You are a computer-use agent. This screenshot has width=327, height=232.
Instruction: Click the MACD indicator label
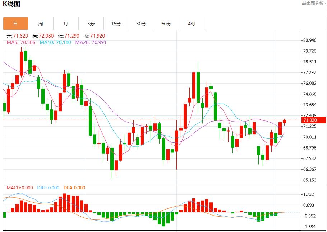(x=20, y=188)
